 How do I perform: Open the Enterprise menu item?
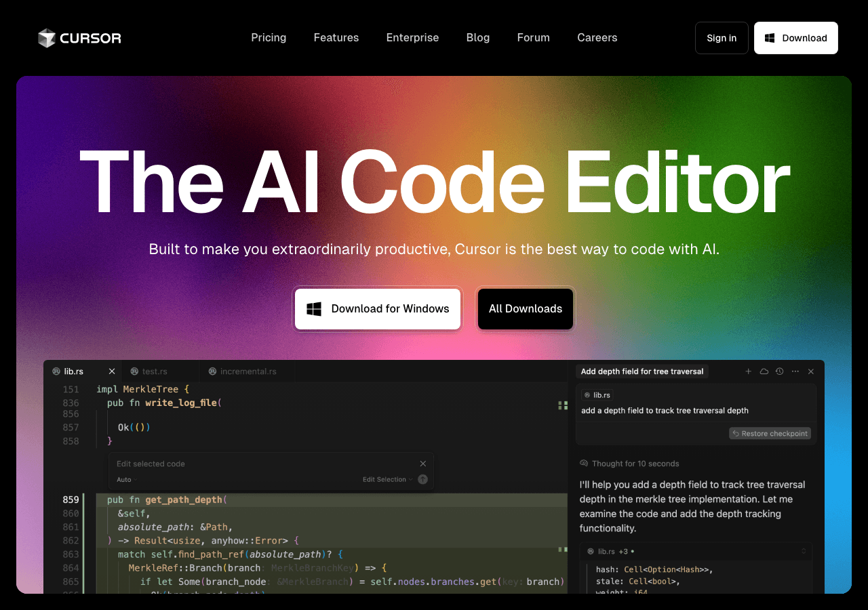pos(412,38)
